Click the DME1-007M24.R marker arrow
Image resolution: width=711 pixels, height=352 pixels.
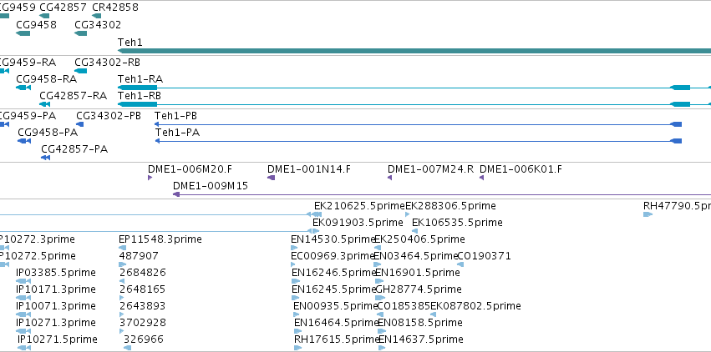[x=389, y=178]
